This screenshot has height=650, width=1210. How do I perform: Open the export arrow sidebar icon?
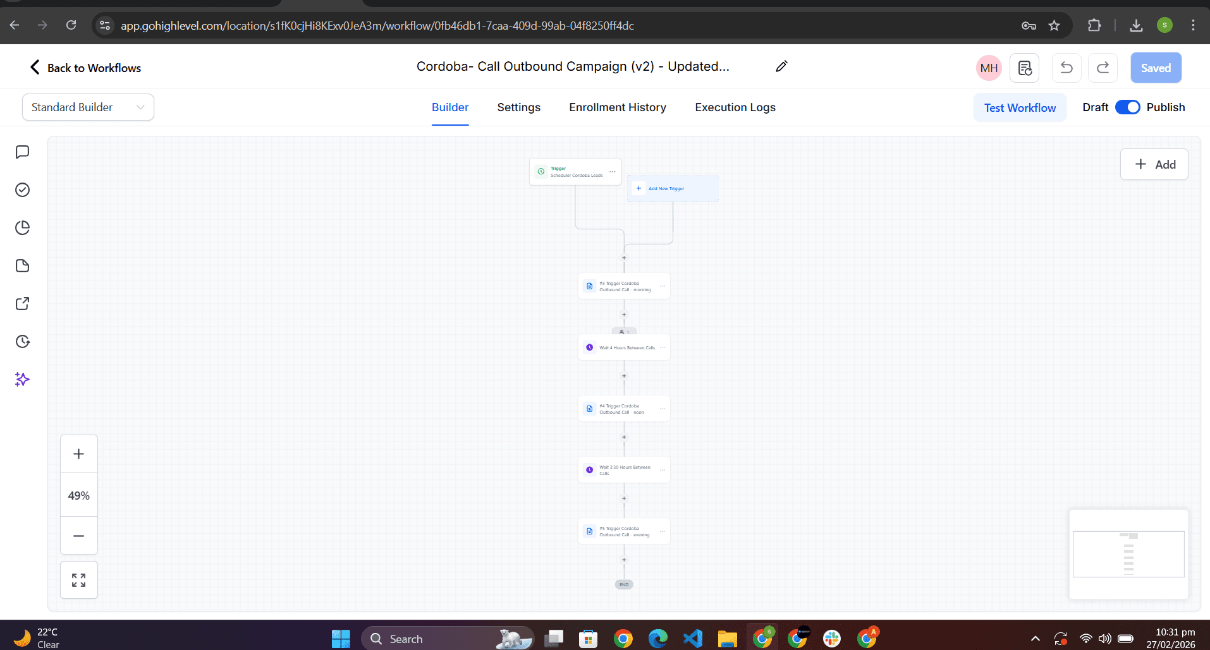[22, 304]
